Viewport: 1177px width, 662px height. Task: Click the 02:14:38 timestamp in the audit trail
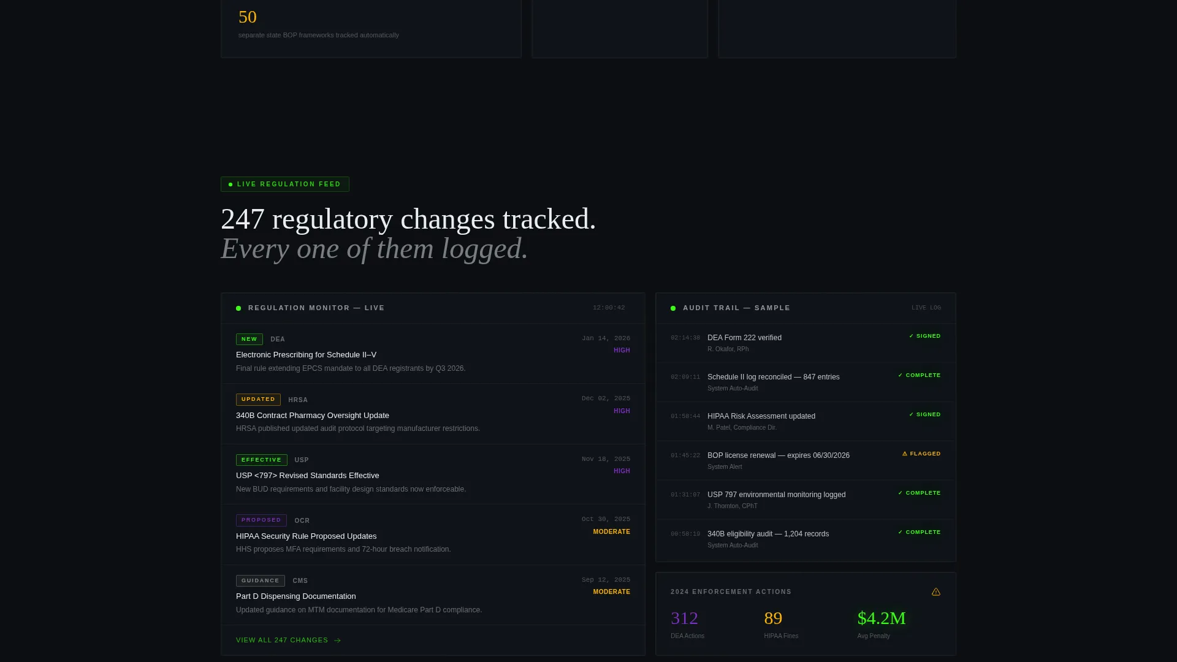[685, 338]
